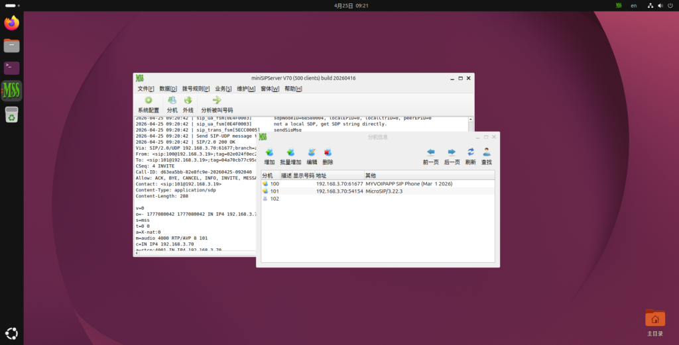The height and width of the screenshot is (345, 679).
Task: Open 帮助[H] menu
Action: tap(293, 89)
